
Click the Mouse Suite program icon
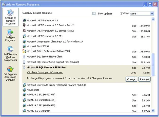[x=24, y=90]
